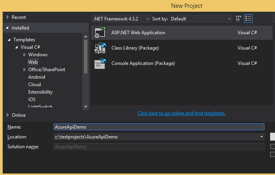The image size is (275, 175).
Task: Click the Location path field
Action: 159,137
